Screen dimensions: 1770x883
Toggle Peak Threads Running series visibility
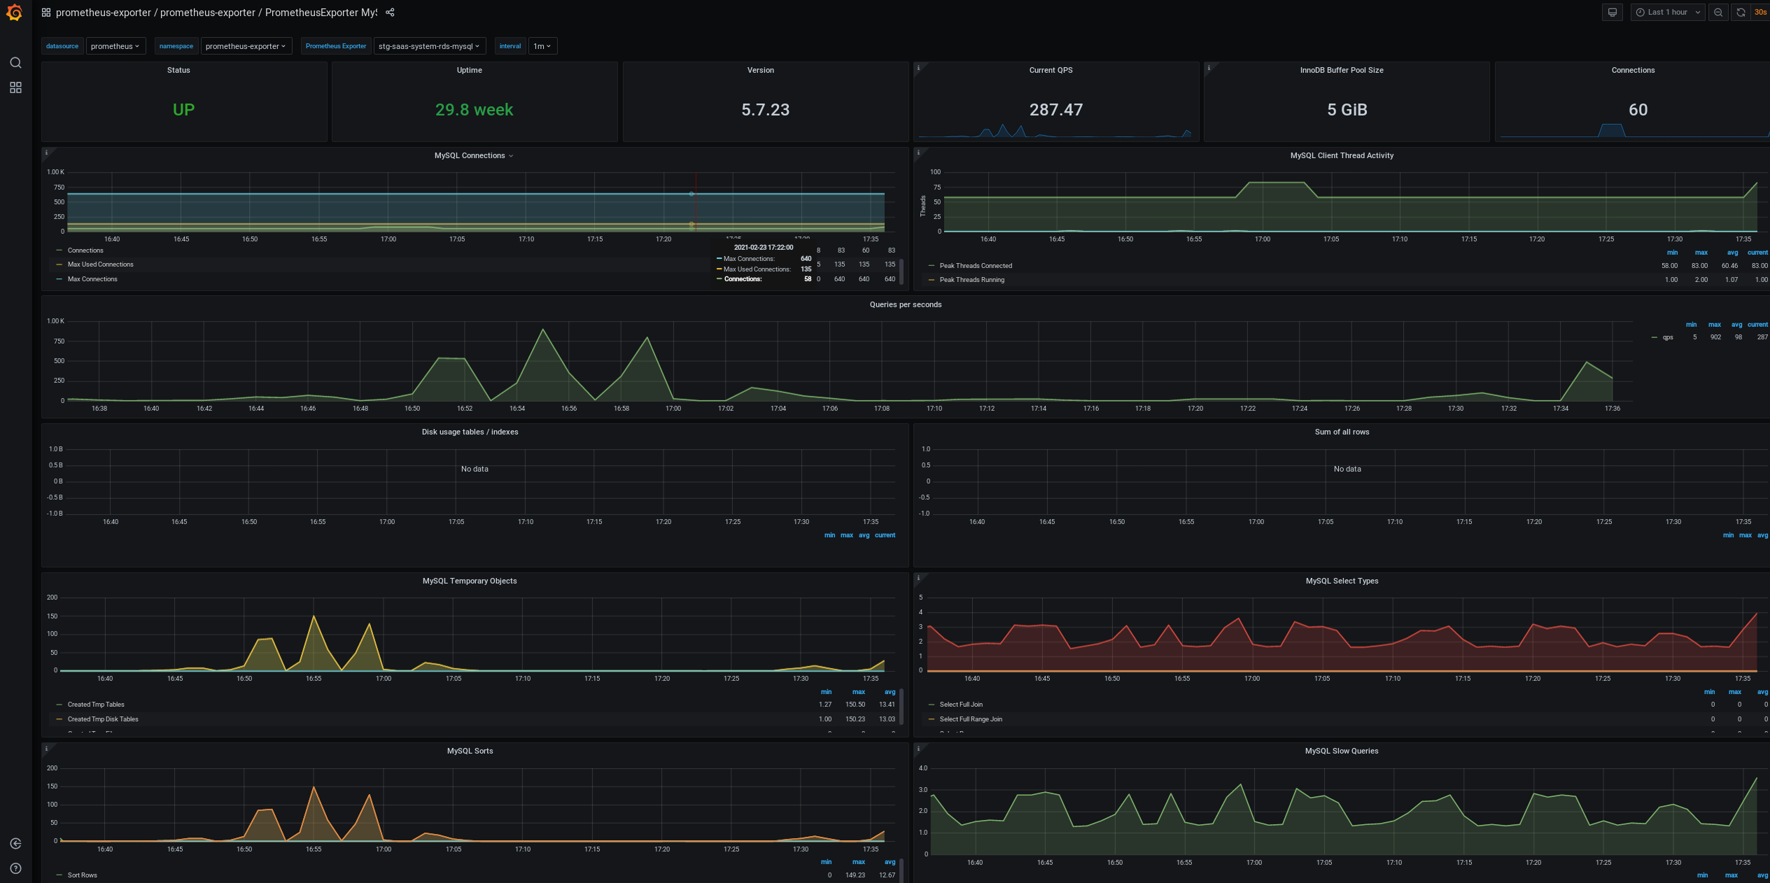click(971, 280)
